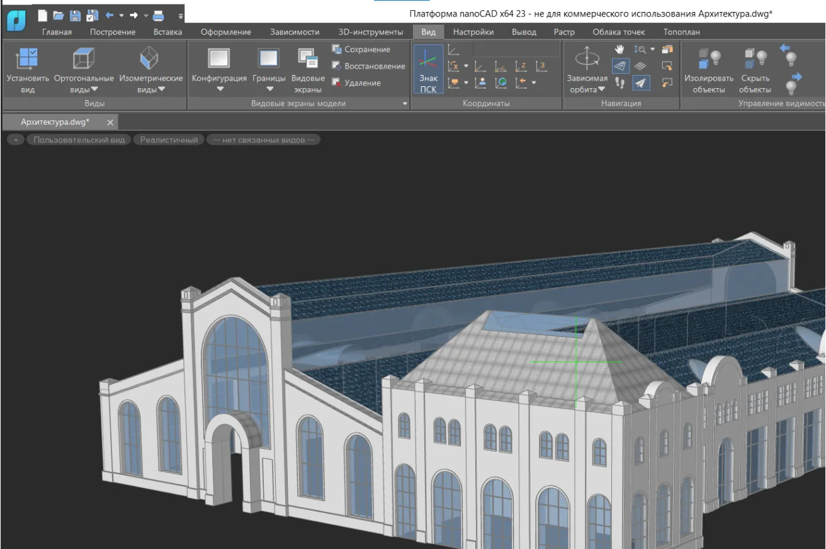The image size is (826, 549).
Task: Toggle perspective grid view mode
Action: point(621,65)
